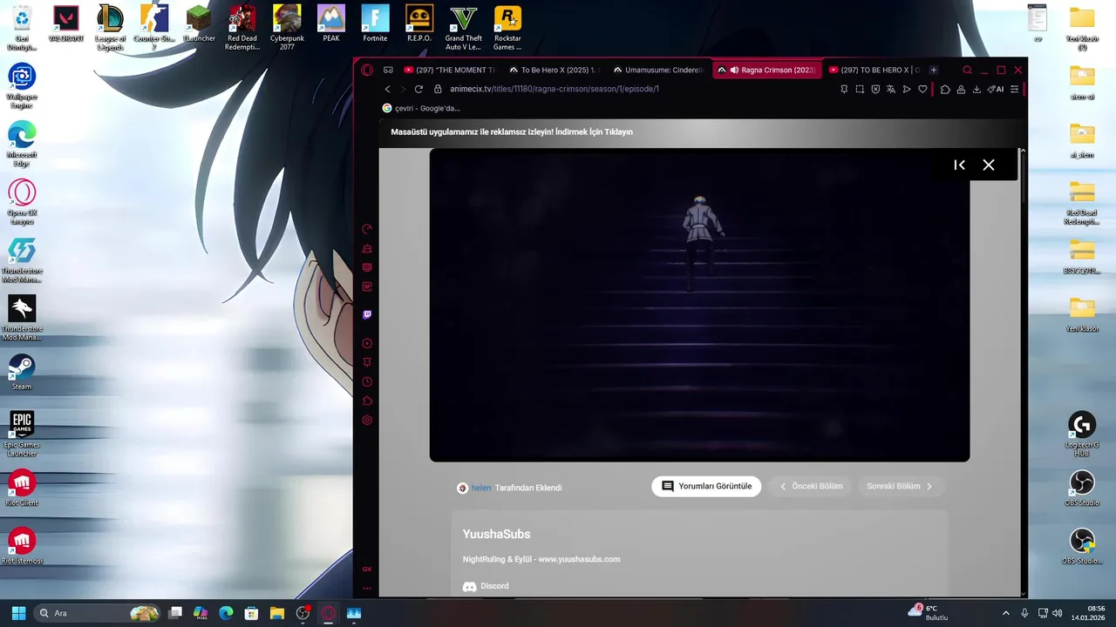Click the taskbar Ara search box
1116x627 pixels.
[x=99, y=613]
